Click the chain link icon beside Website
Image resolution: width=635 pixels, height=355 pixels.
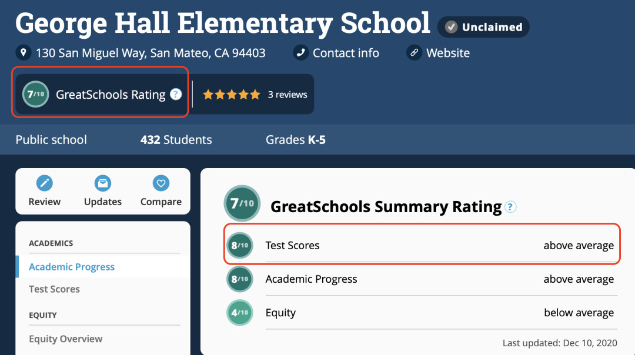tap(414, 53)
